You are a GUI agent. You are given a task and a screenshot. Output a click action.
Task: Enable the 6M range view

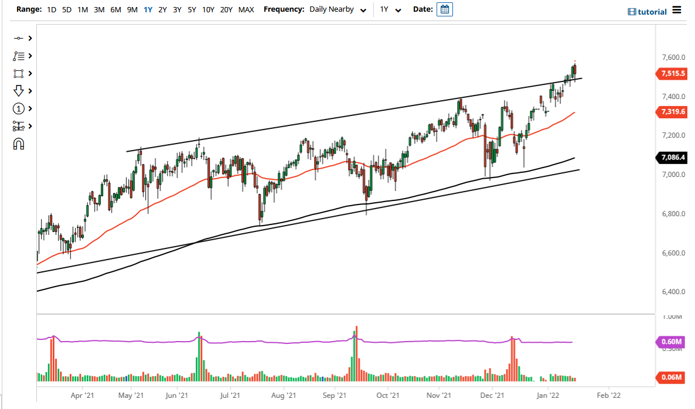click(x=115, y=9)
